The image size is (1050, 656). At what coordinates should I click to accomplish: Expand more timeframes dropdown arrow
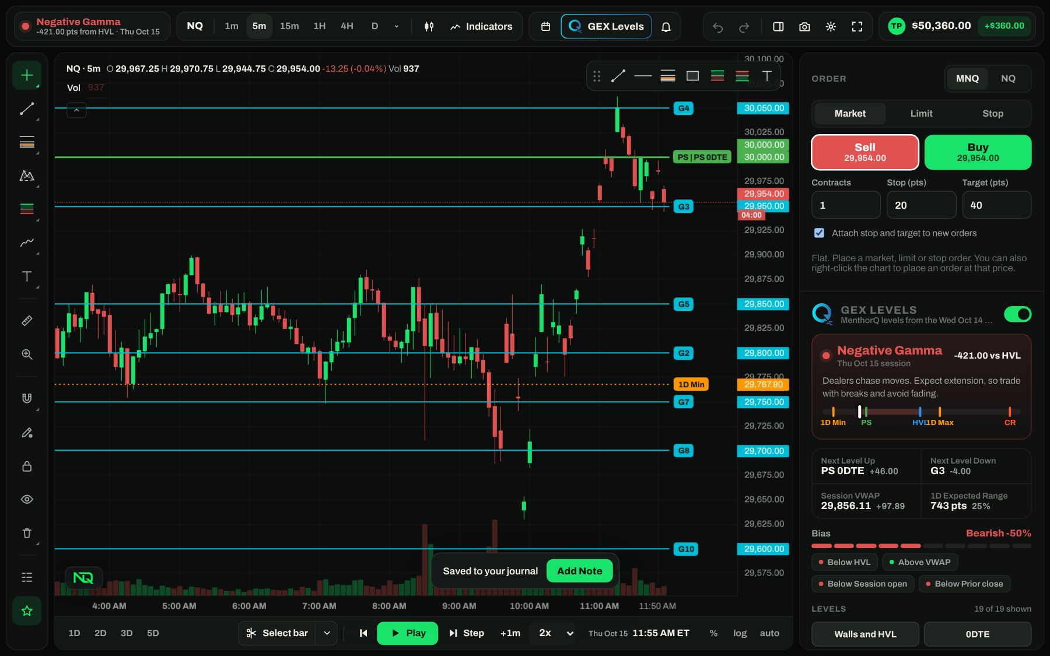(x=397, y=26)
